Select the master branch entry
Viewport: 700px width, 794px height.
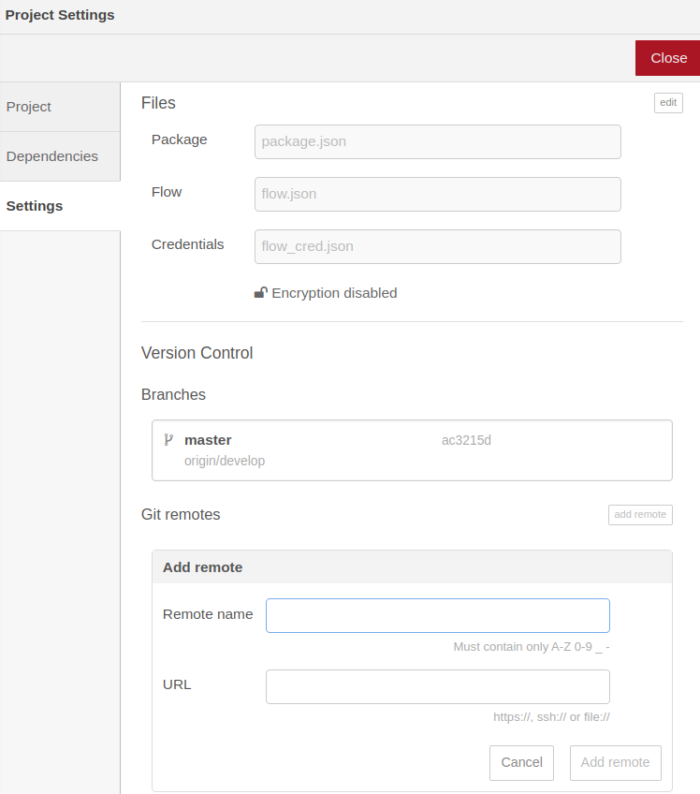(x=412, y=449)
